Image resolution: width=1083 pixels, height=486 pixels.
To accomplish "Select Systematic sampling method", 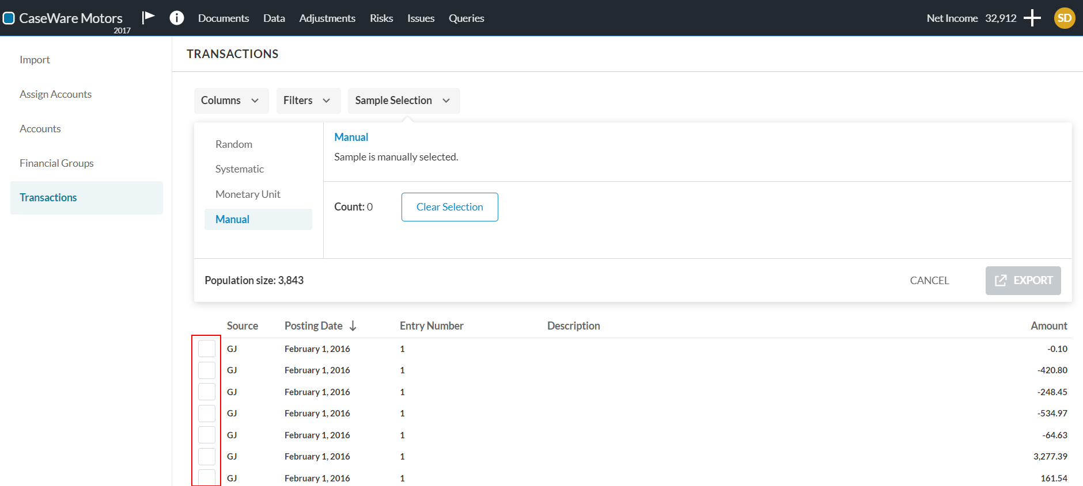I will coord(240,169).
